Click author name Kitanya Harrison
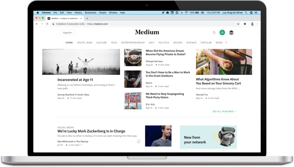 pyautogui.click(x=154, y=61)
